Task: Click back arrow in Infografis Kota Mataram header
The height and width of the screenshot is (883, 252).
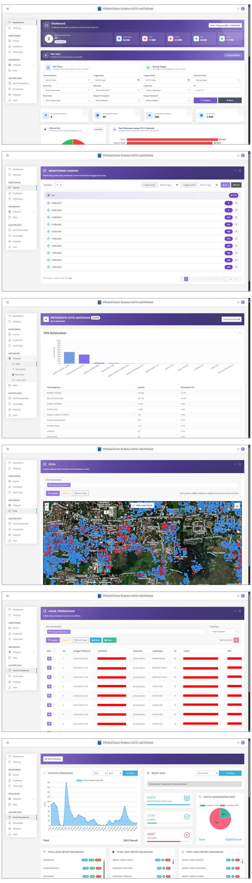Action: 46,319
